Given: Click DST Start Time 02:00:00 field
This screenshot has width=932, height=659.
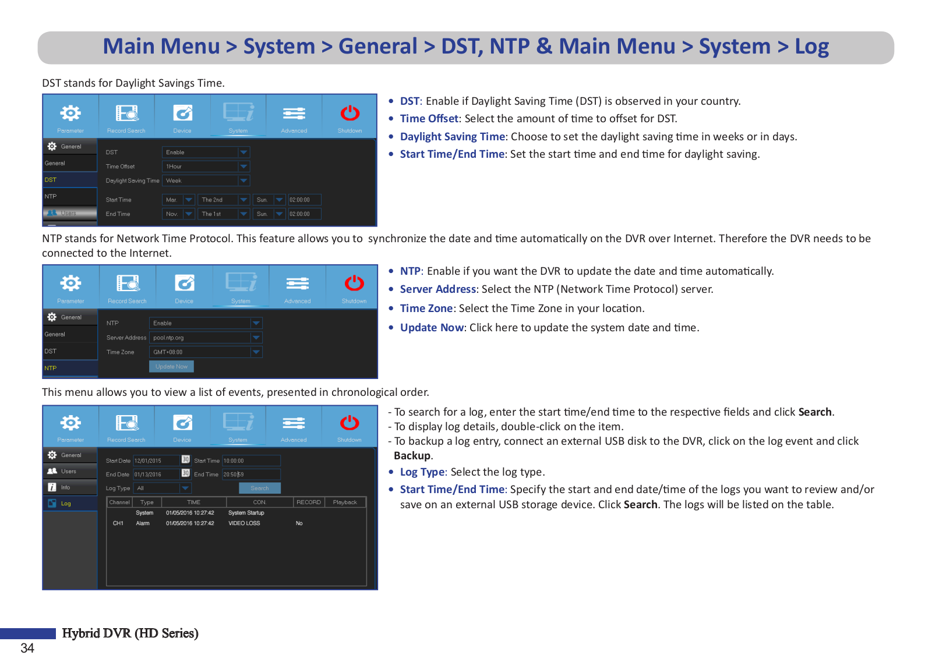Looking at the screenshot, I should pos(305,200).
